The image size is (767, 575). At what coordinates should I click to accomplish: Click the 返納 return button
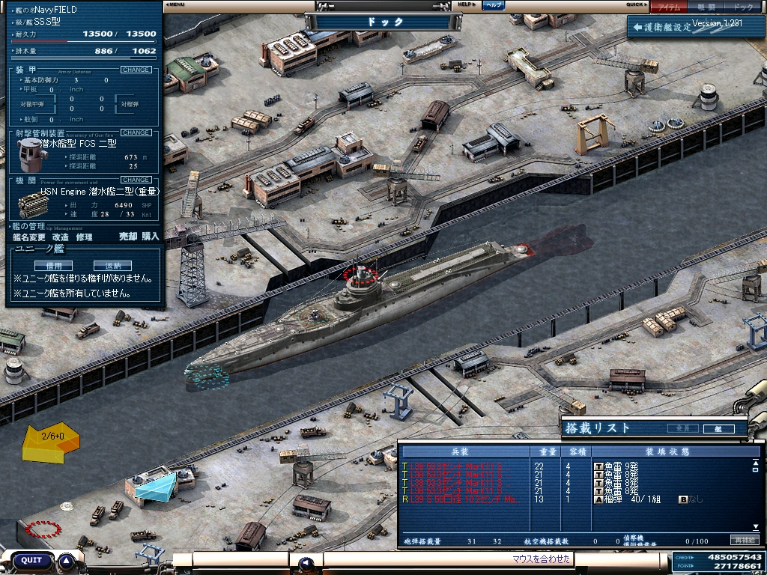click(x=112, y=266)
